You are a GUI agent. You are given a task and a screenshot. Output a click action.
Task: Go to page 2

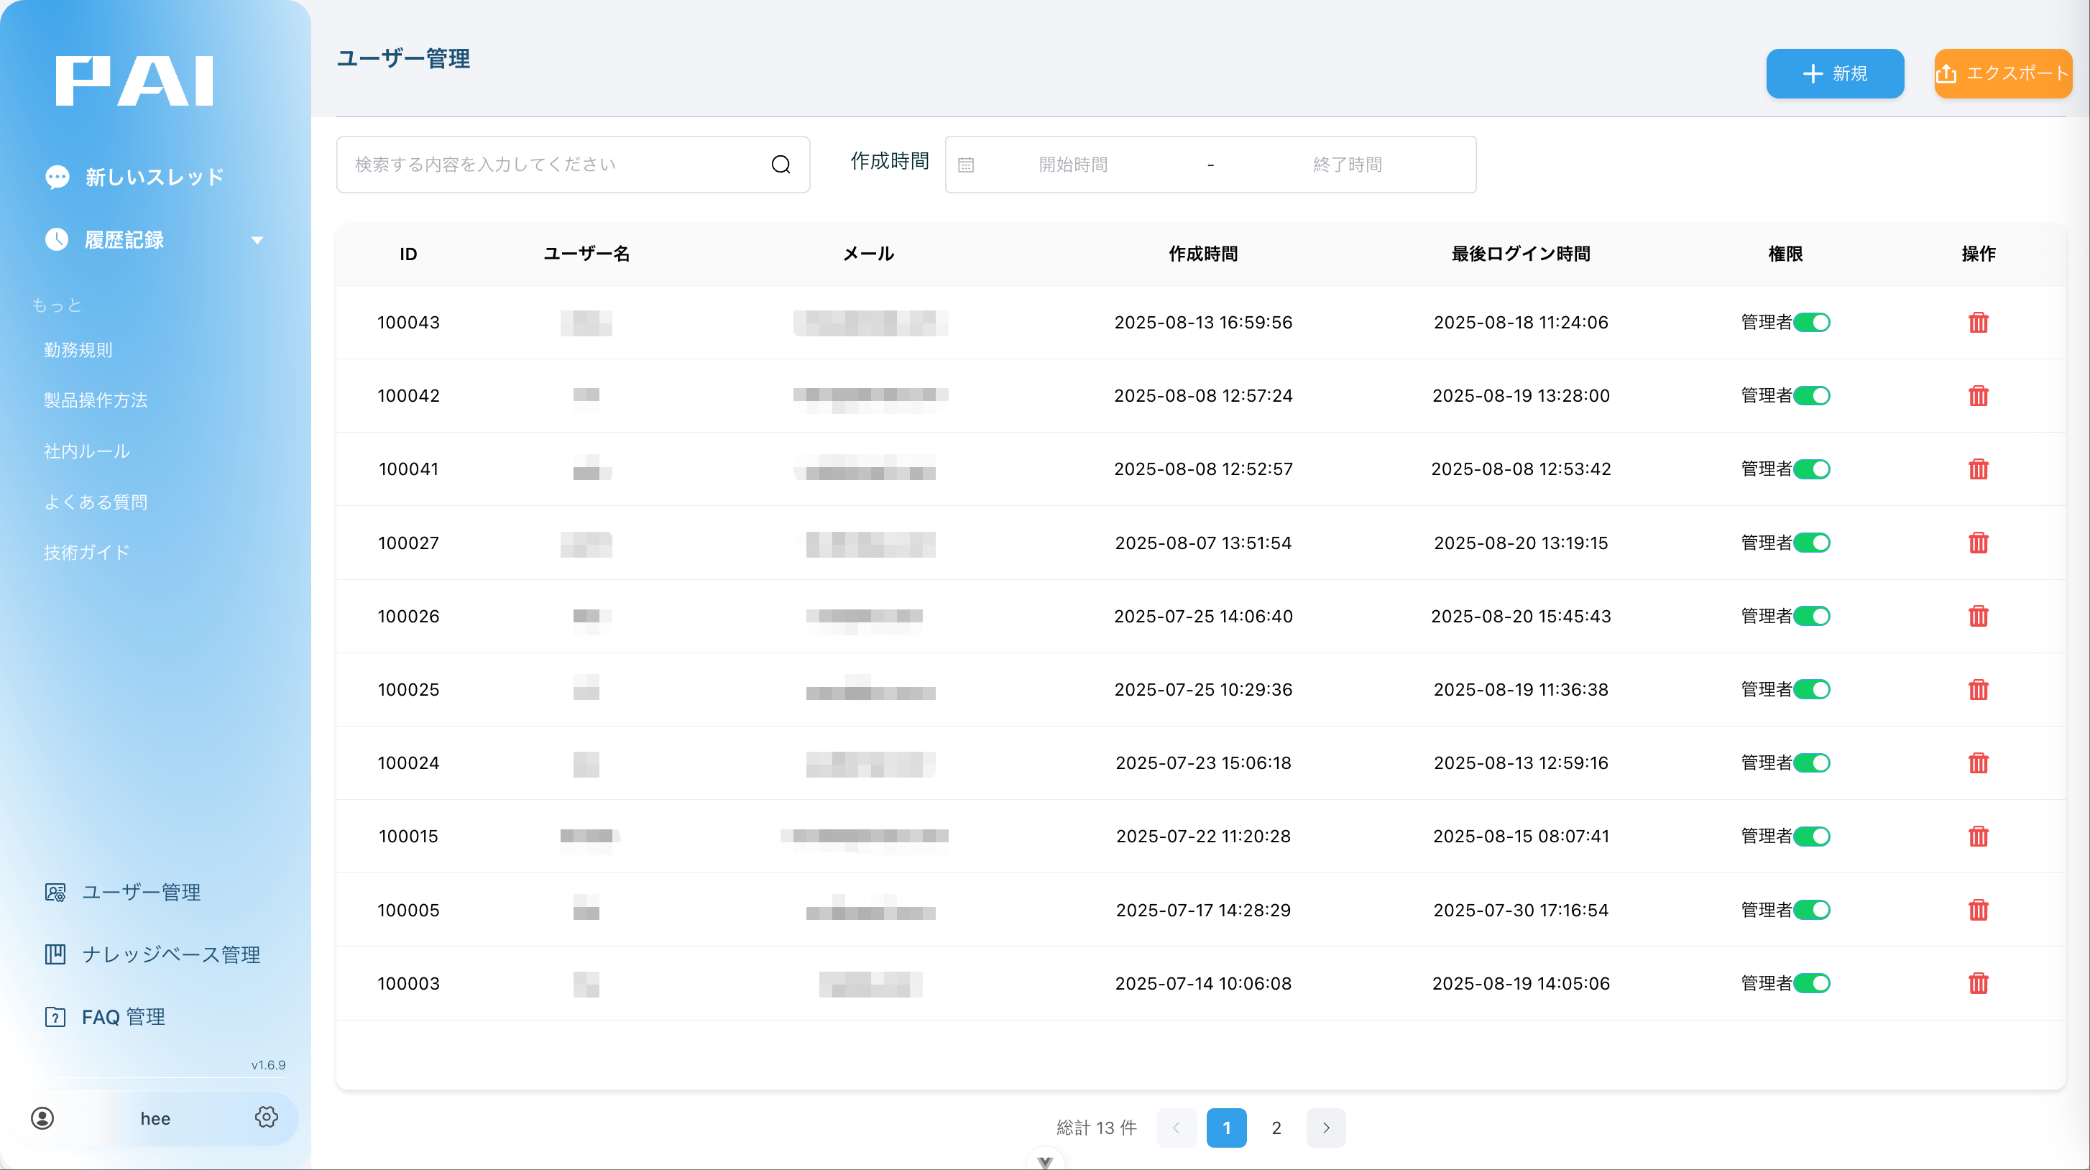[1276, 1128]
